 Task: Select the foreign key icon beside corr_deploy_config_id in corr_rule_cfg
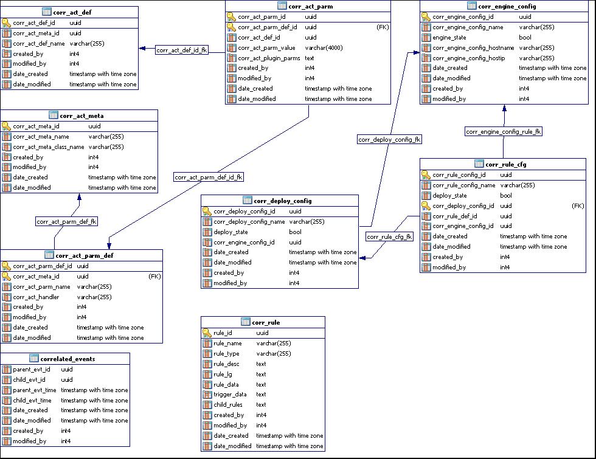point(426,206)
